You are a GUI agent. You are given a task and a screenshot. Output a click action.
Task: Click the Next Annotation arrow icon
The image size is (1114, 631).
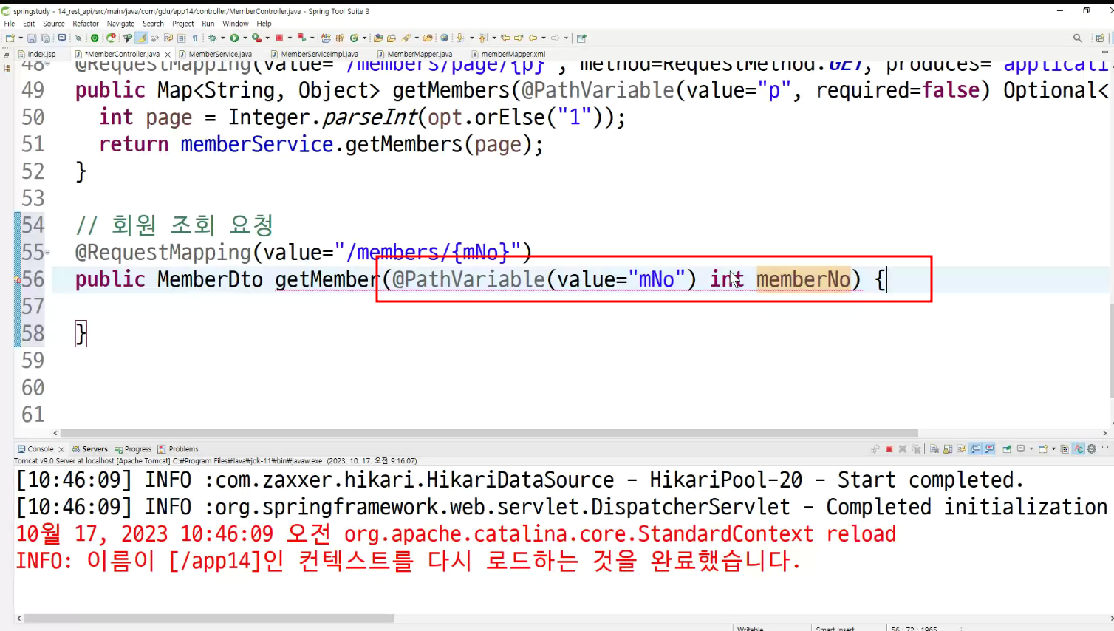(x=461, y=38)
